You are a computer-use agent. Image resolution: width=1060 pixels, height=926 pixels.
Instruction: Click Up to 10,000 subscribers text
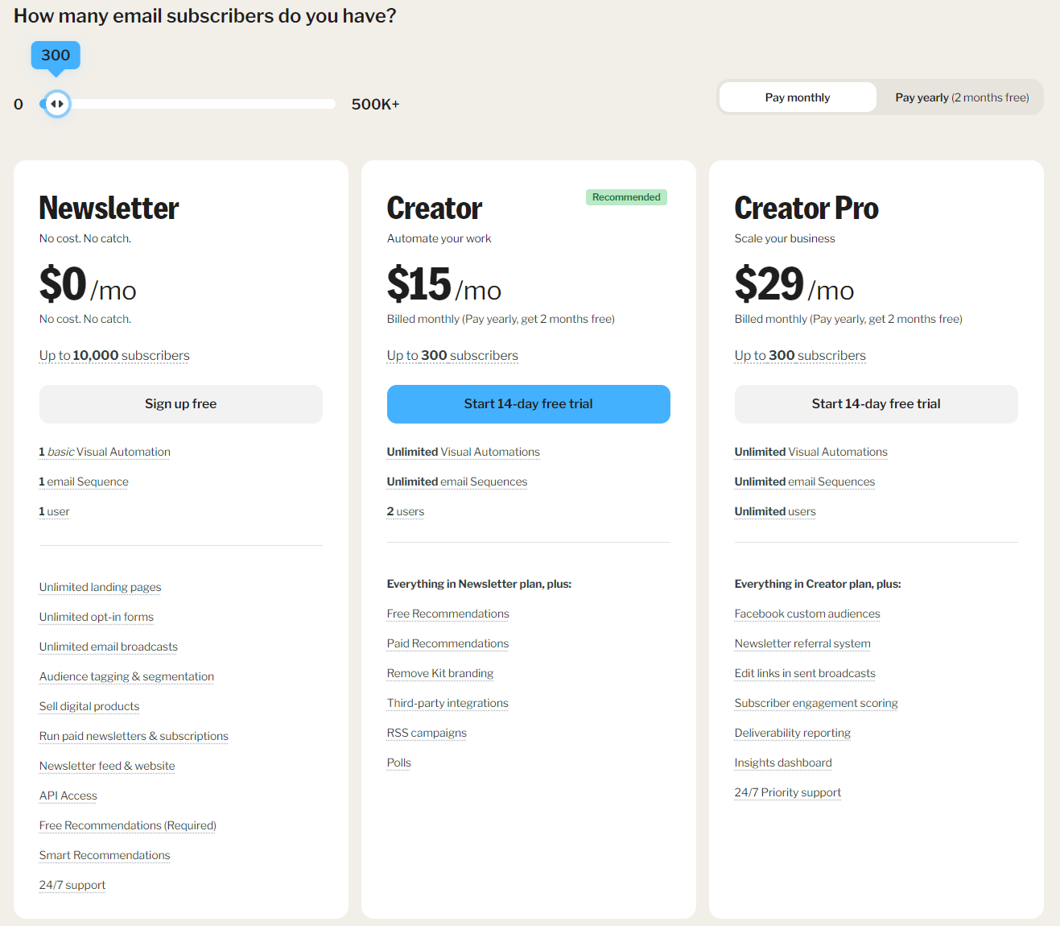click(x=114, y=356)
